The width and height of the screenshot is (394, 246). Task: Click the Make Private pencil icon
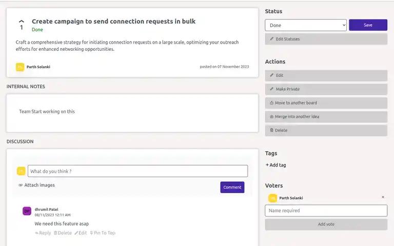271,89
